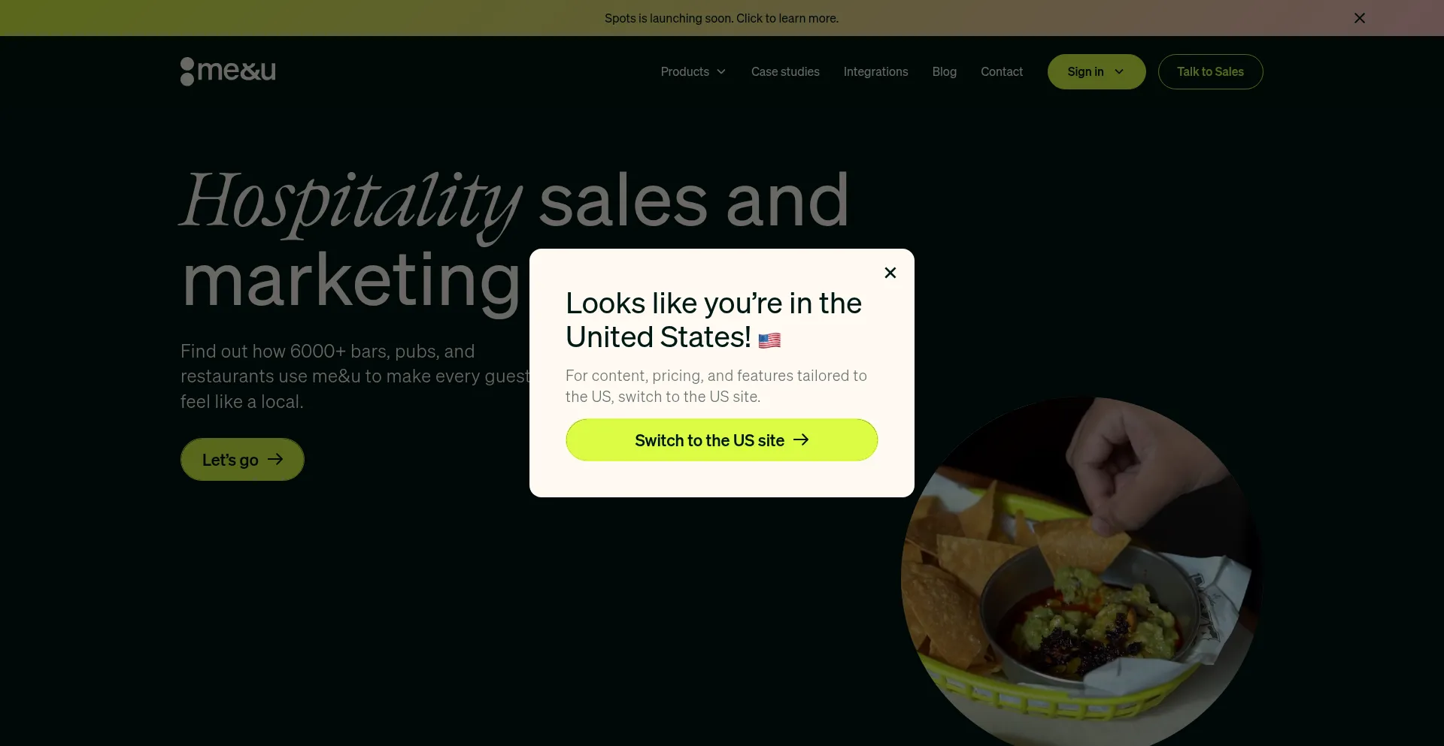Click the arrow icon in Let's go button

tap(275, 459)
